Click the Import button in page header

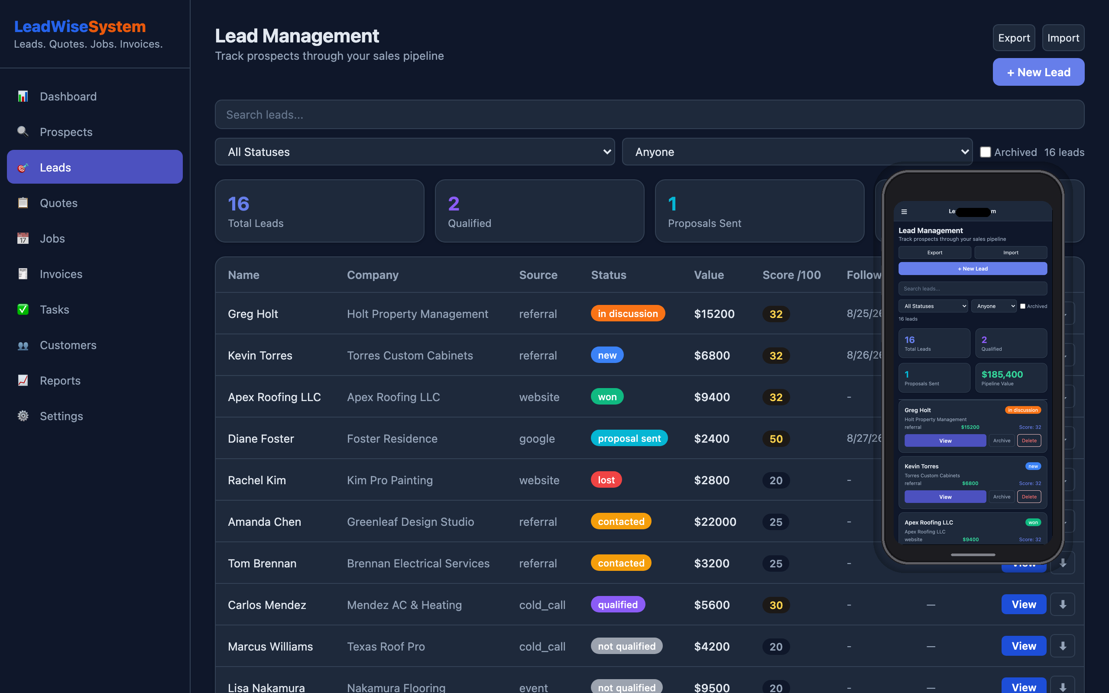pyautogui.click(x=1063, y=38)
